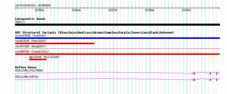Viewport: 227px width, 94px height.
Task: Open the nsv830368 (Wong2007) variant label
Action: click(x=31, y=46)
